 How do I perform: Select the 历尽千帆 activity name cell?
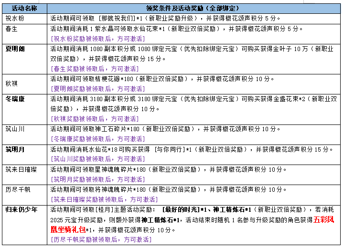click(24, 195)
